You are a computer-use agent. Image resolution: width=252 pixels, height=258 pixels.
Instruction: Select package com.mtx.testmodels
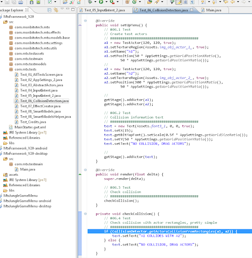pyautogui.click(x=30, y=64)
